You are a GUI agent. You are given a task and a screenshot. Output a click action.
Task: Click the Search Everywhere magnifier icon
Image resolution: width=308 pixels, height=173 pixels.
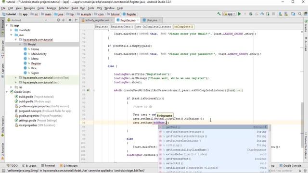pyautogui.click(x=300, y=14)
